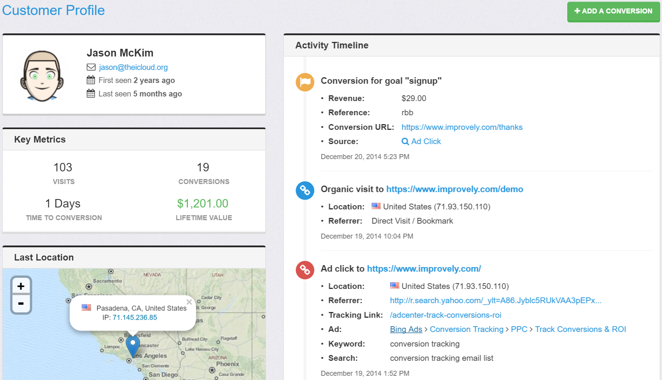Click the blue organic visit link icon

pyautogui.click(x=305, y=191)
